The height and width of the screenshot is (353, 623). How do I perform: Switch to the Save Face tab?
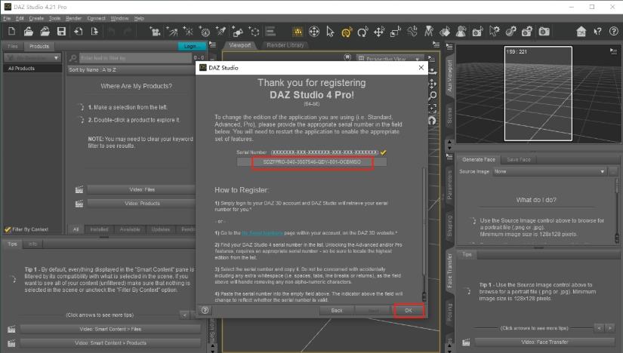(519, 160)
